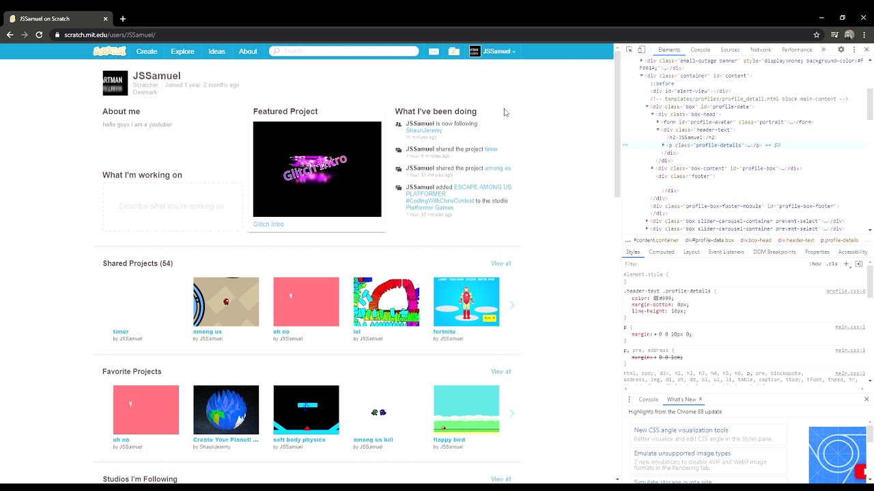Open the My Stuff folder icon
This screenshot has height=491, width=874.
[454, 51]
